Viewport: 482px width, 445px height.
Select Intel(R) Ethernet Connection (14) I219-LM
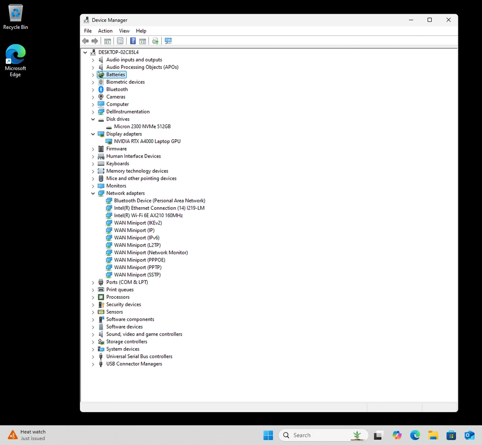point(159,208)
